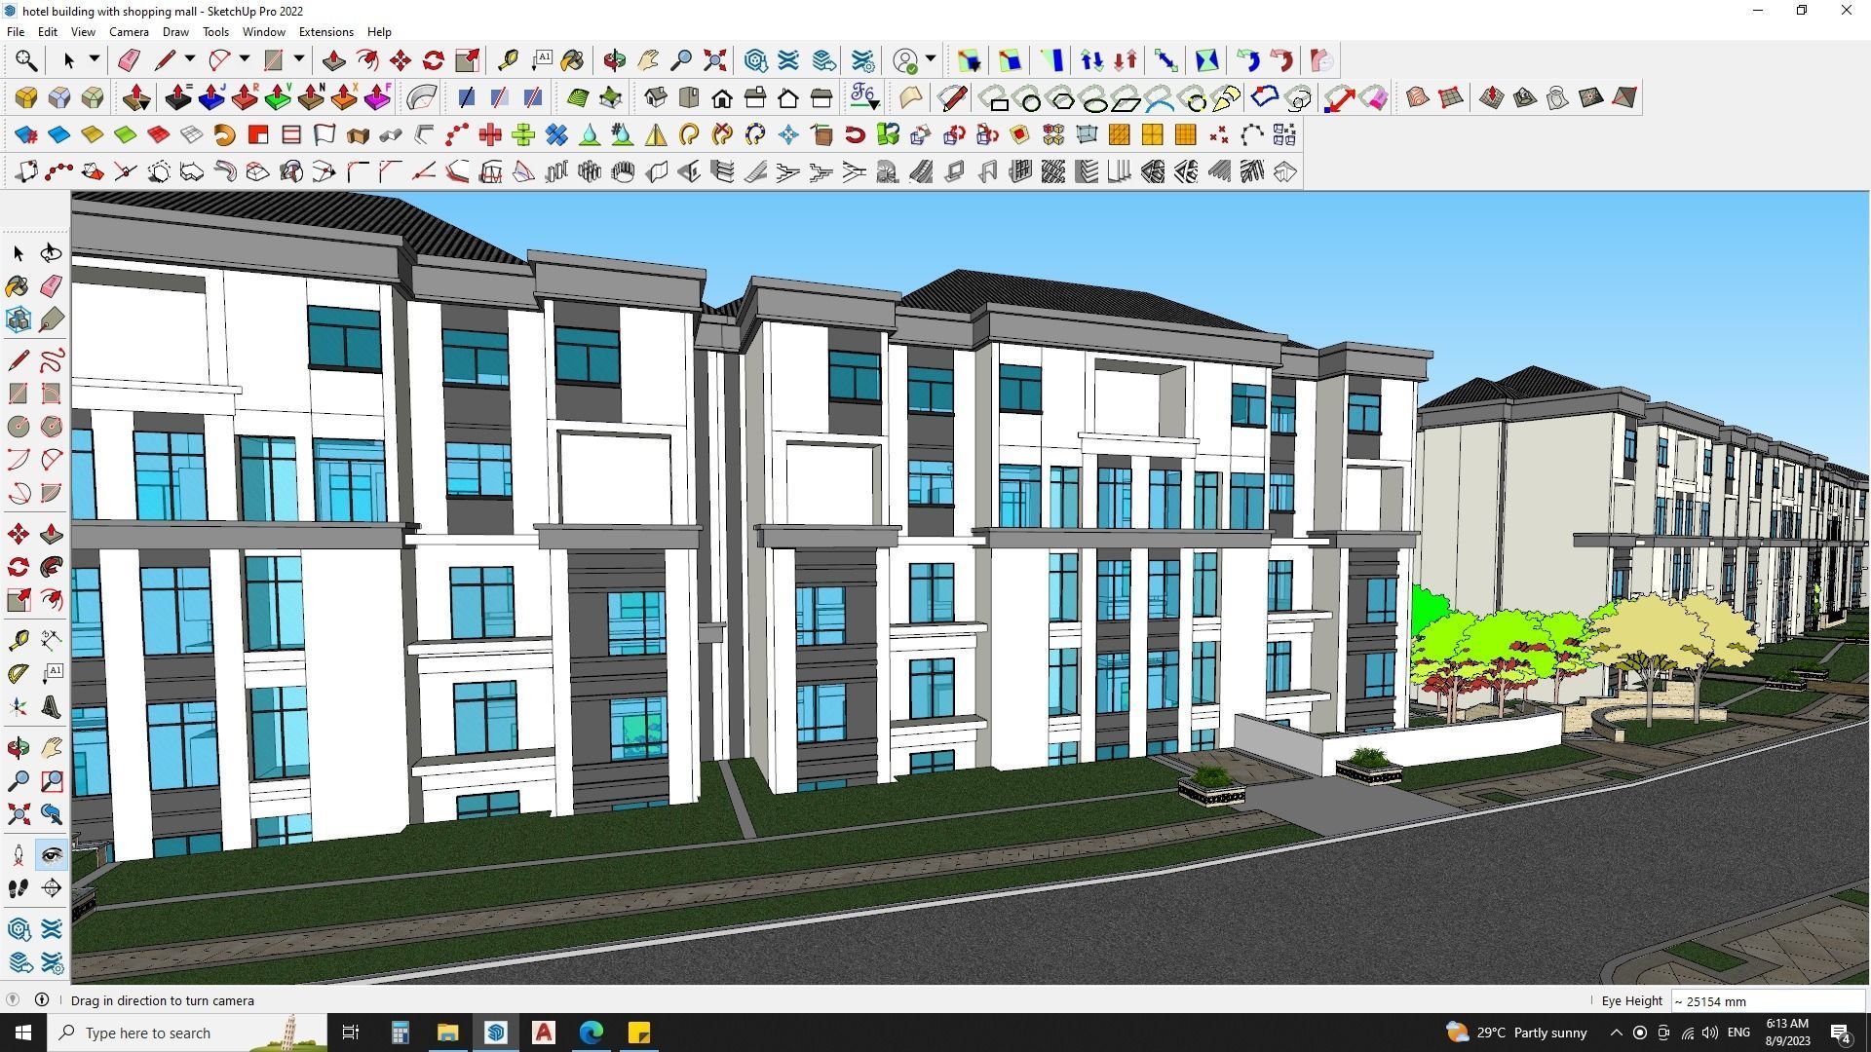Open the Search SketchUp magnifier tool
1871x1052 pixels.
[25, 61]
